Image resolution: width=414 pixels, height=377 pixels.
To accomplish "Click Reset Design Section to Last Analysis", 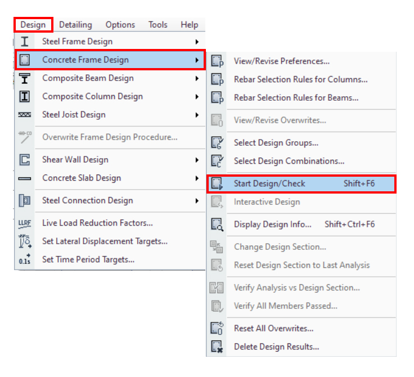I will point(301,265).
